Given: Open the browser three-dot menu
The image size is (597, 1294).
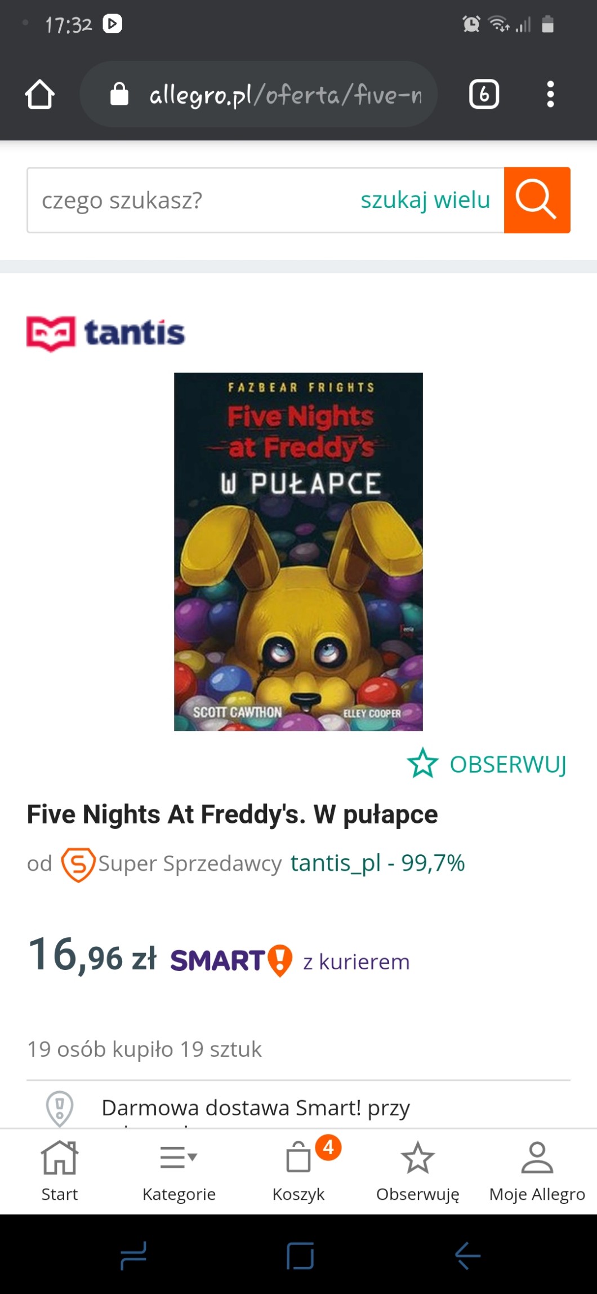Looking at the screenshot, I should [550, 94].
